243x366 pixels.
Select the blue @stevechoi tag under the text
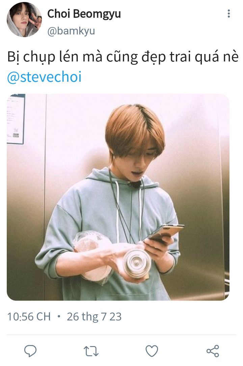44,77
